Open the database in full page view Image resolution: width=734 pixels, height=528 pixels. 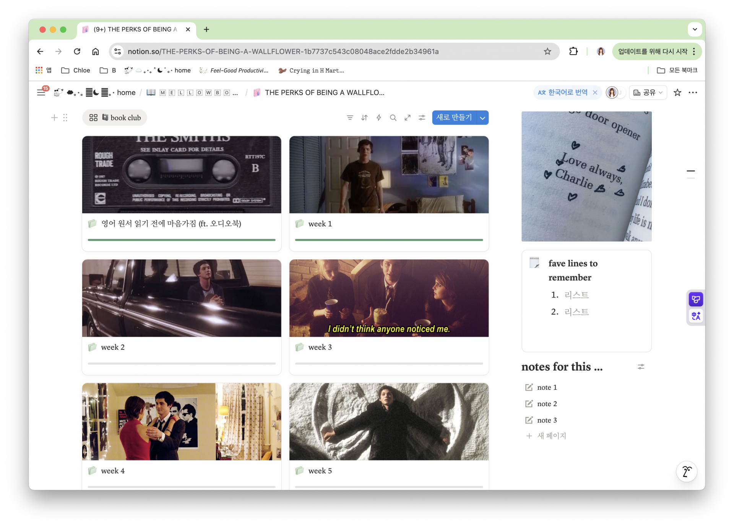408,118
